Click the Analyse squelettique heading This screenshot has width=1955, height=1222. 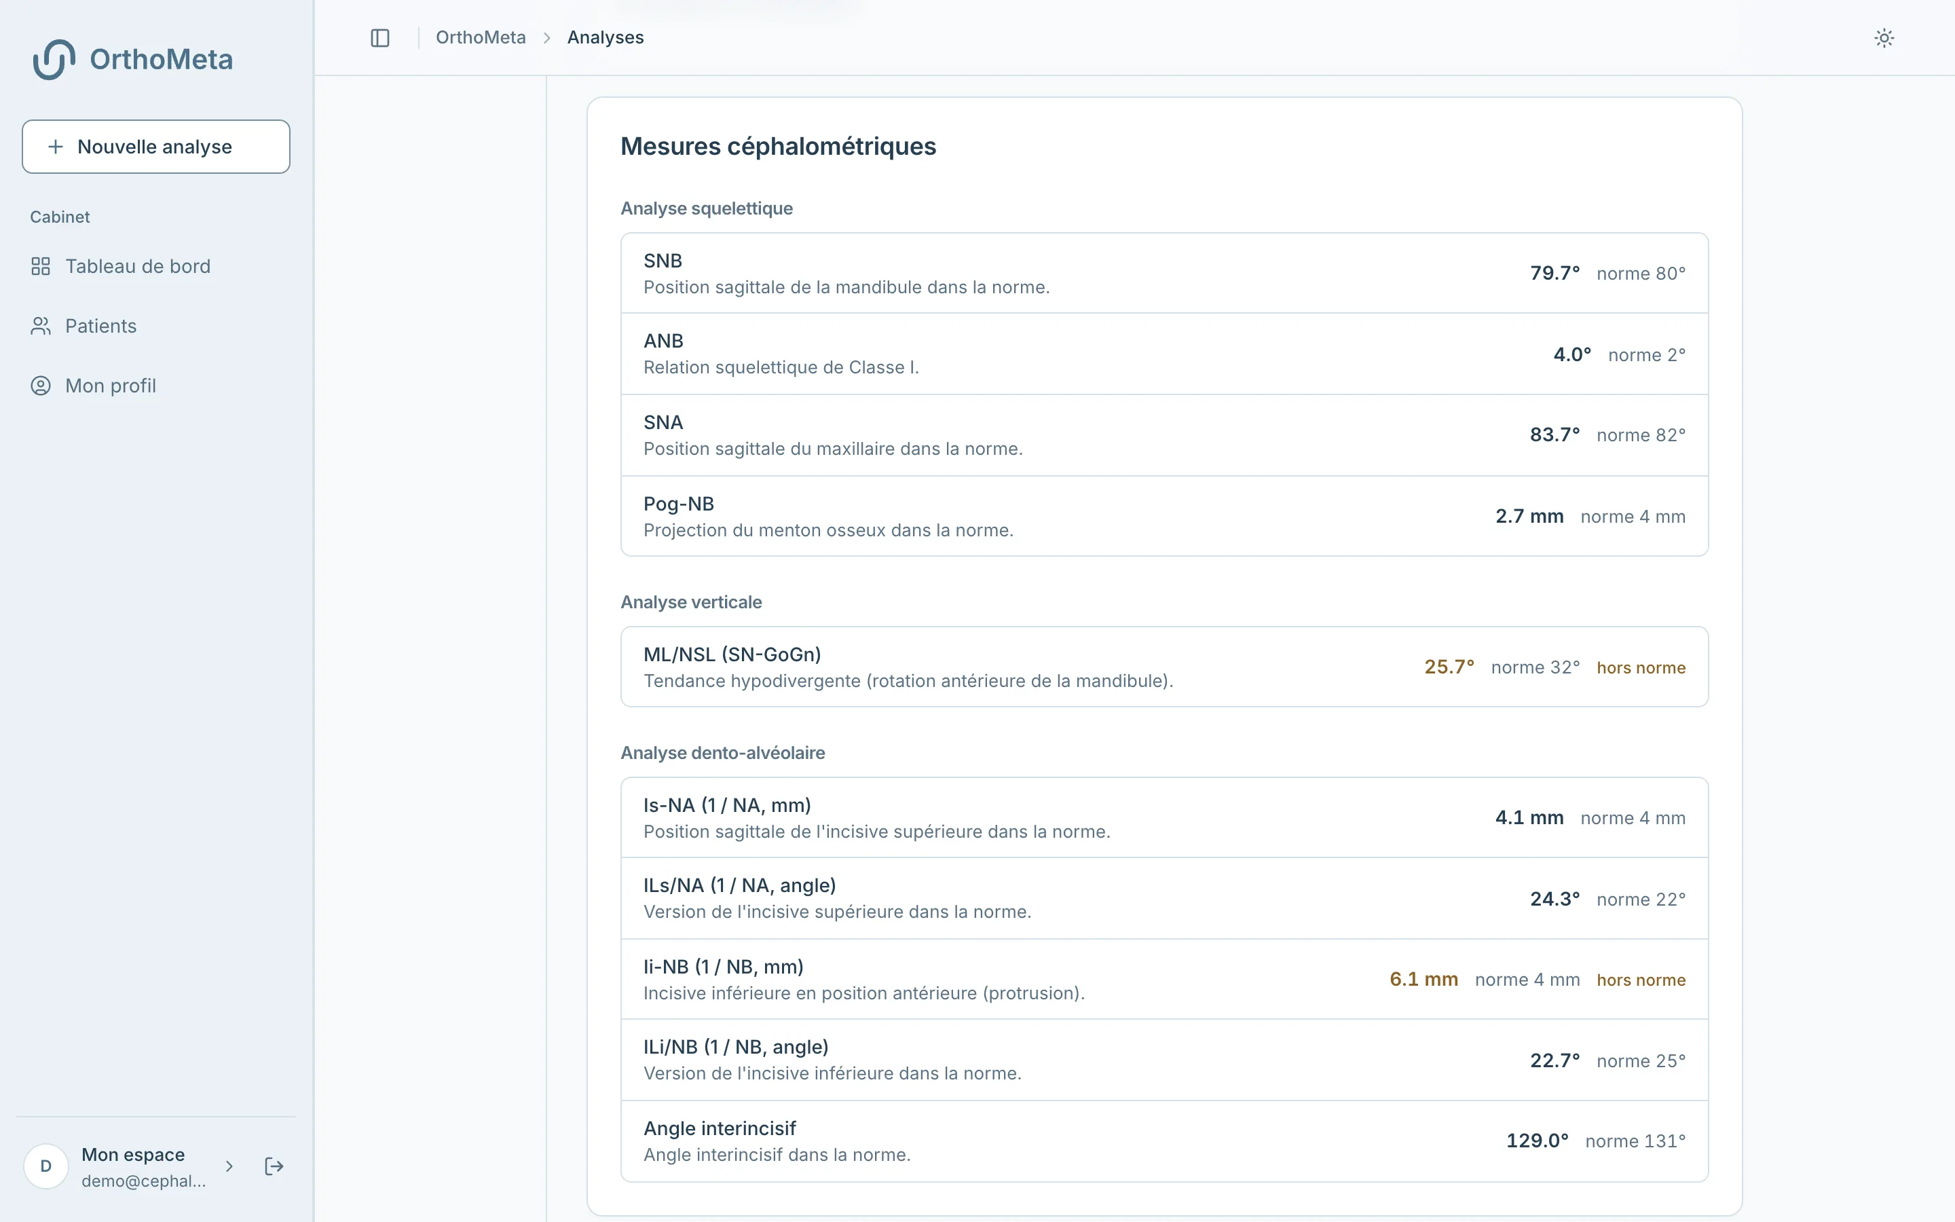click(x=707, y=208)
